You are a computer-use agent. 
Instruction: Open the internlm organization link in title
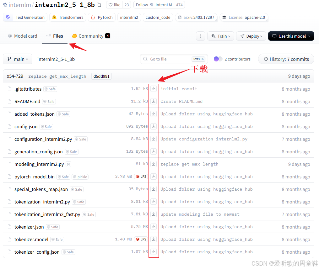point(20,5)
